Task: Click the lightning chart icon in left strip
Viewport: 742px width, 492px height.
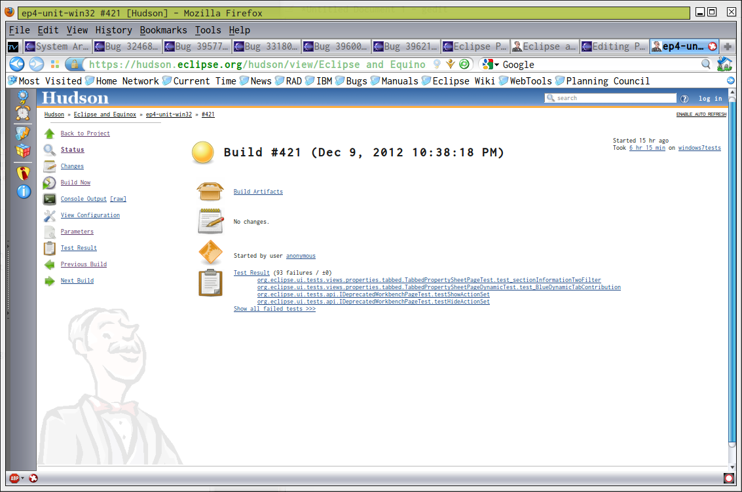Action: point(23,133)
